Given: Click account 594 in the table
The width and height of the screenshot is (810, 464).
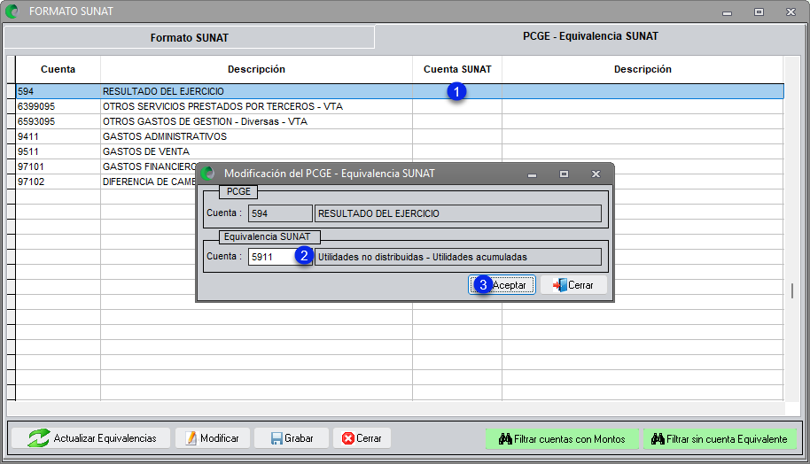Looking at the screenshot, I should [58, 91].
